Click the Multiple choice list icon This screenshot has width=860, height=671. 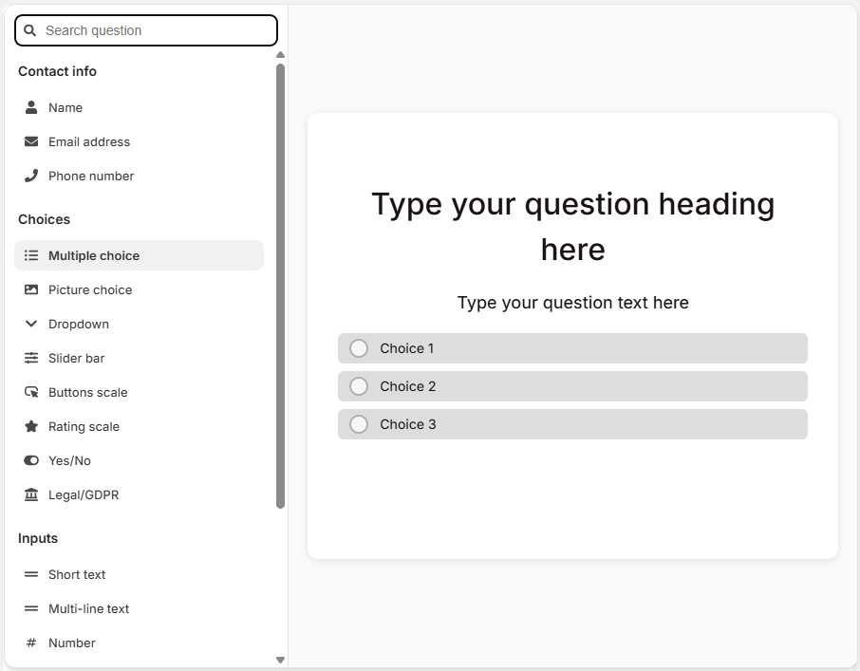[x=30, y=255]
